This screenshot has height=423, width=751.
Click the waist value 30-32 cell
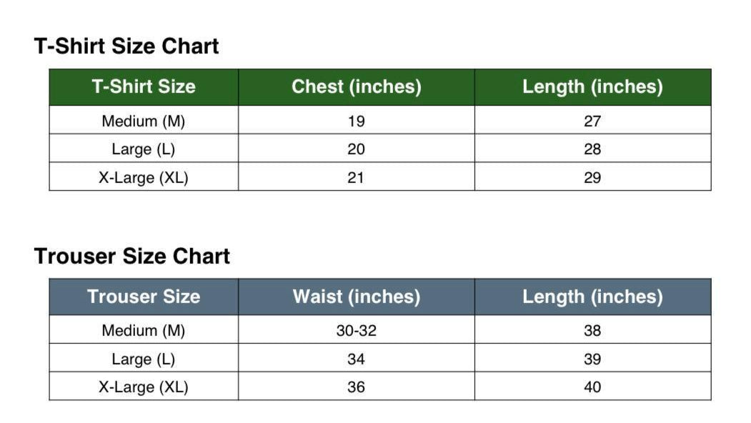pos(356,331)
